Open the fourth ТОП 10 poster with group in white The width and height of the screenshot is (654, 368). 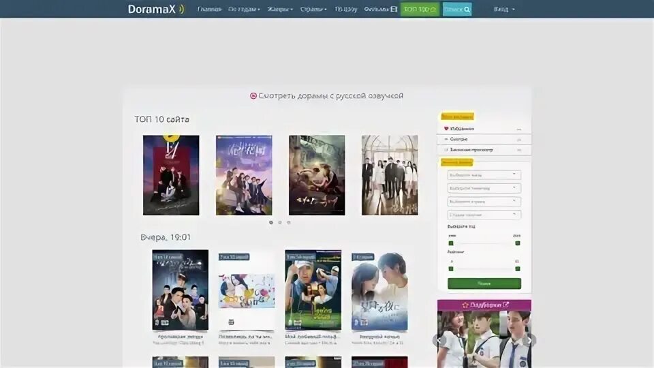(x=390, y=175)
